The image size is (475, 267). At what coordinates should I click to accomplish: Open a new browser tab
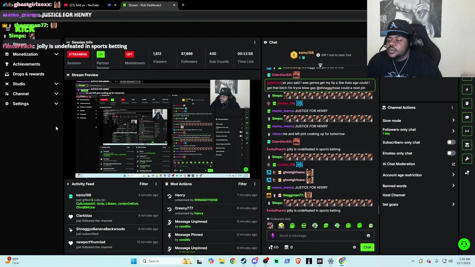tap(183, 5)
